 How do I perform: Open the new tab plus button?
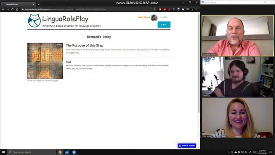coord(39,4)
